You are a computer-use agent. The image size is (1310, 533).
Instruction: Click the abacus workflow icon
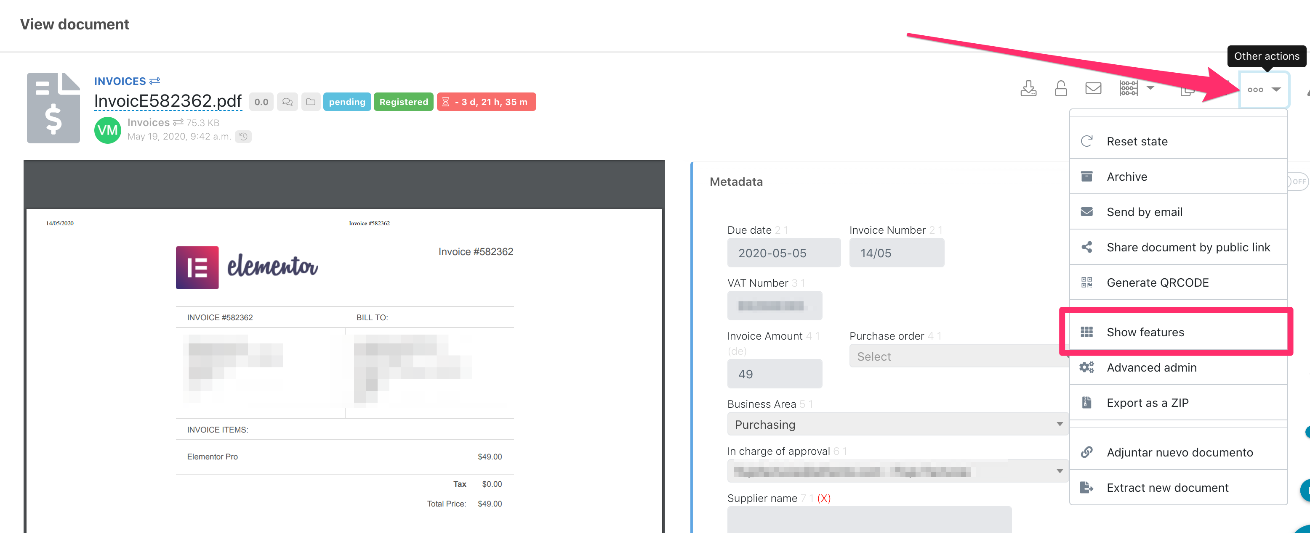pos(1129,89)
